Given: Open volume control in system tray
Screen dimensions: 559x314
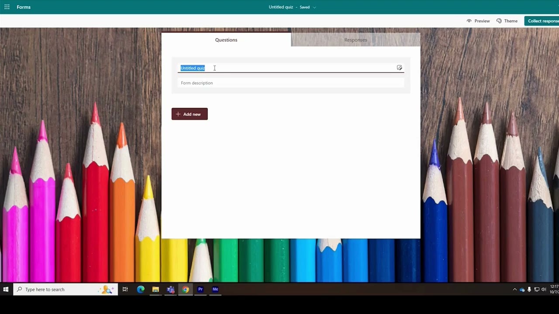Looking at the screenshot, I should tap(544, 289).
